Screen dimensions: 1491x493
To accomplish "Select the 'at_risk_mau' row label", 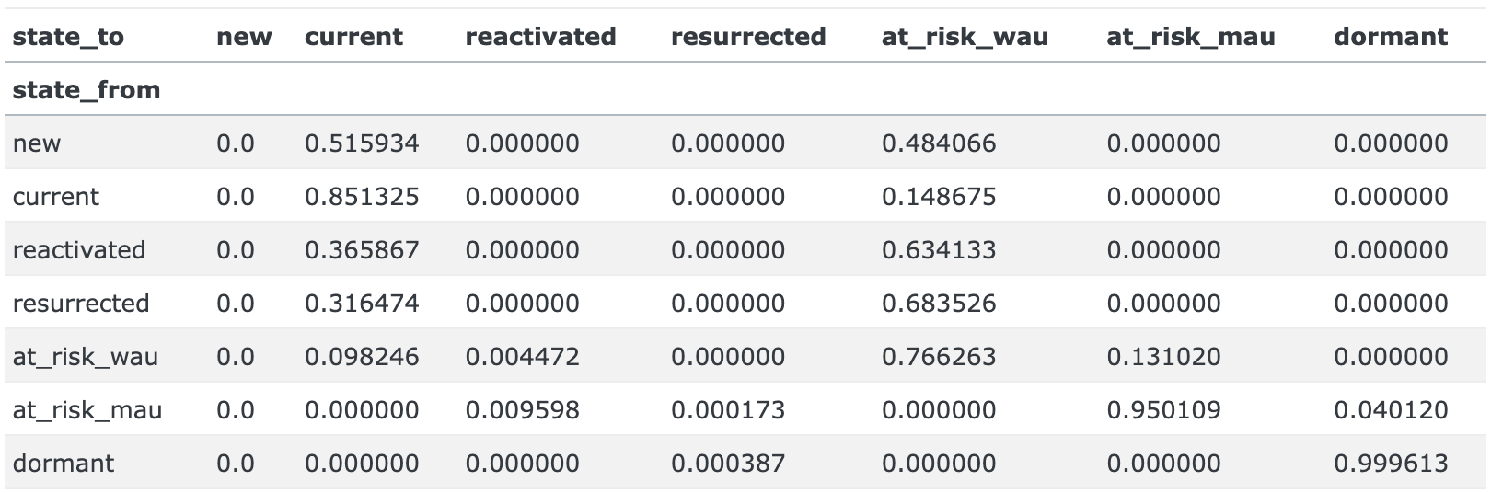I will [x=87, y=410].
